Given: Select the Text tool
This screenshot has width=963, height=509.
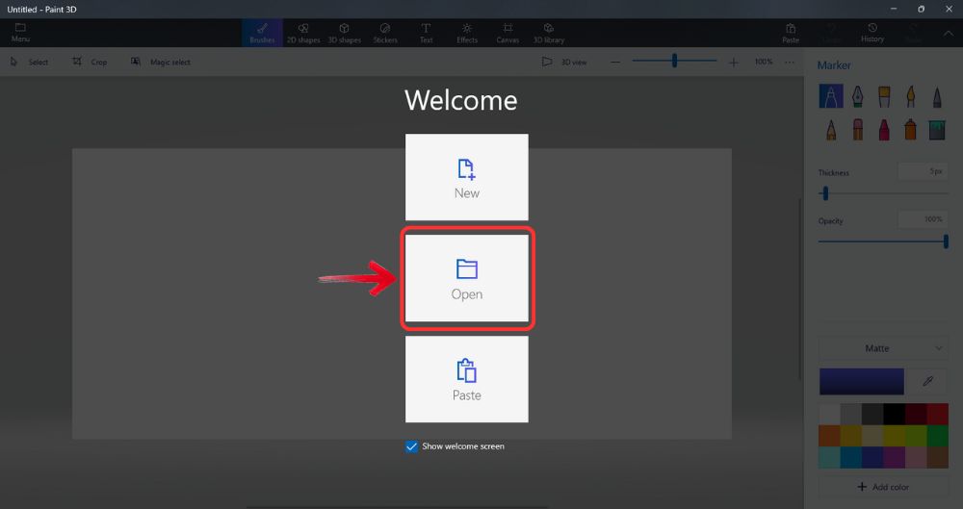Looking at the screenshot, I should click(x=426, y=33).
